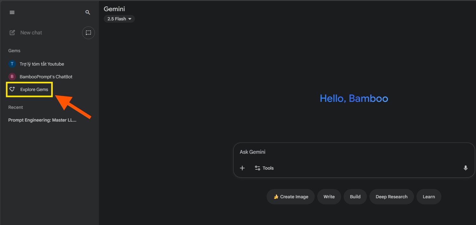Select the Build suggestion chip
476x225 pixels.
pos(355,197)
